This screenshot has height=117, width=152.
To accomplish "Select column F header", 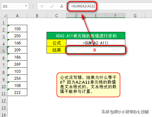I will 115,16.
